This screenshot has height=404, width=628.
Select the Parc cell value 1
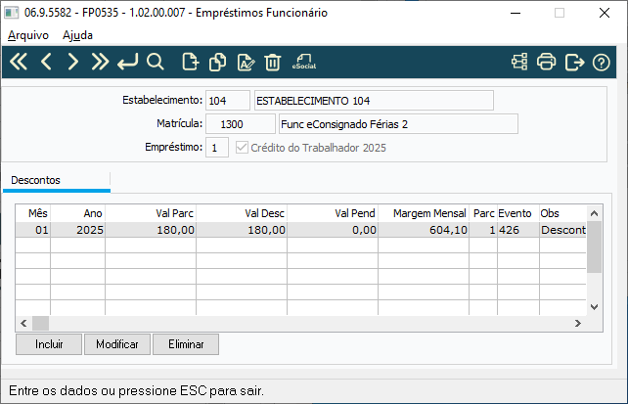click(483, 230)
